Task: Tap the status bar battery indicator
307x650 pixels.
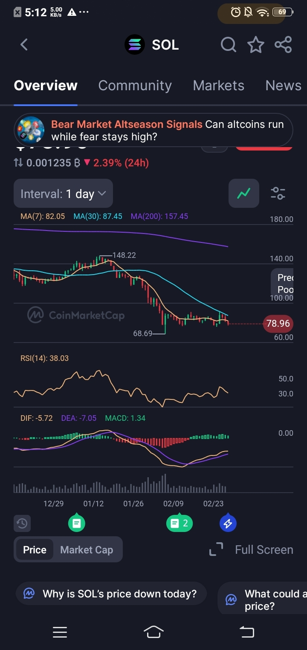Action: (x=282, y=12)
